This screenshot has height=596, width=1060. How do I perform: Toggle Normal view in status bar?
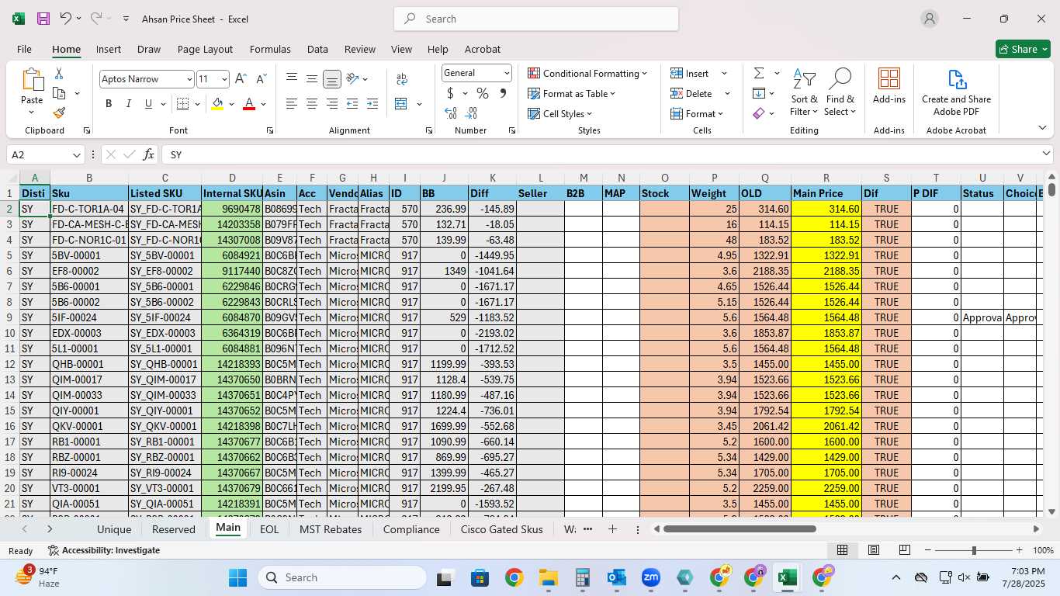pos(842,550)
